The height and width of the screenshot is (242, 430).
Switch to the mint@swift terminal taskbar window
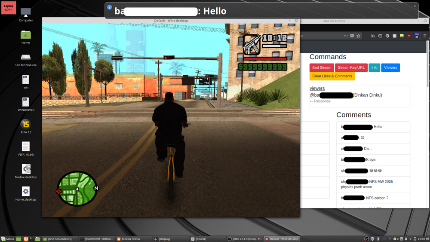(x=96, y=239)
